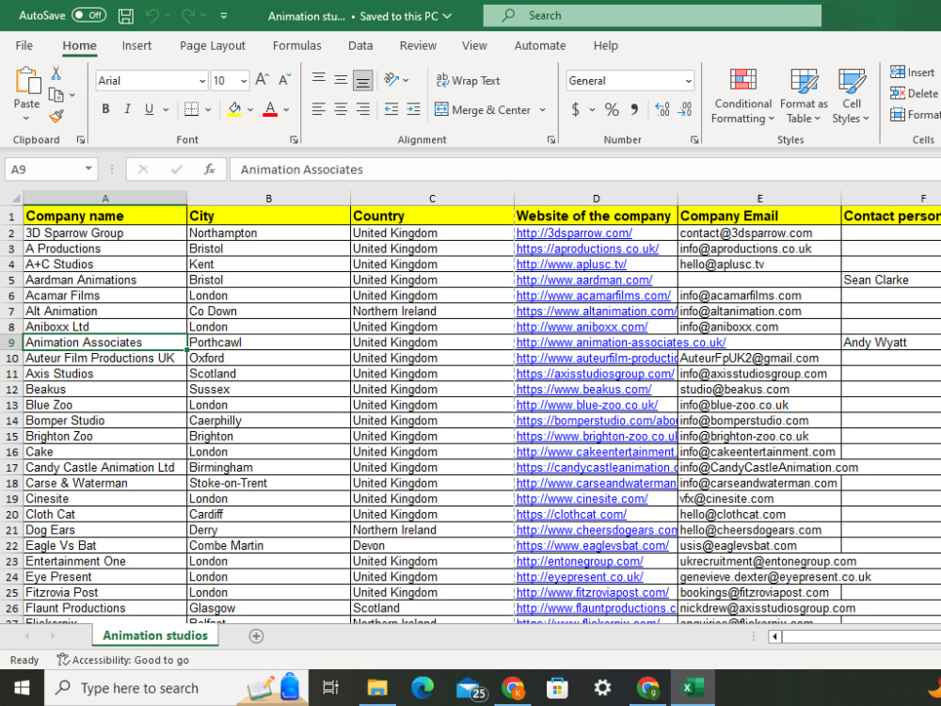
Task: Open the aardman.com website link
Action: tap(584, 281)
